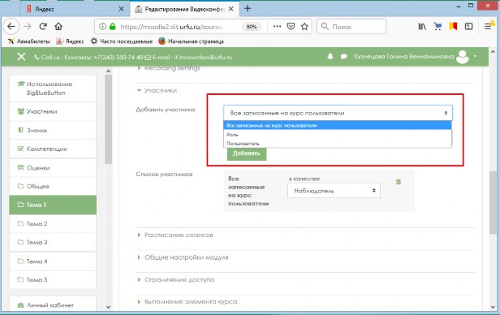Click the browser forward arrow
500x315 pixels.
[x=28, y=27]
